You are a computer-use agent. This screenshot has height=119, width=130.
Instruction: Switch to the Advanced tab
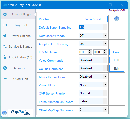tap(18, 68)
